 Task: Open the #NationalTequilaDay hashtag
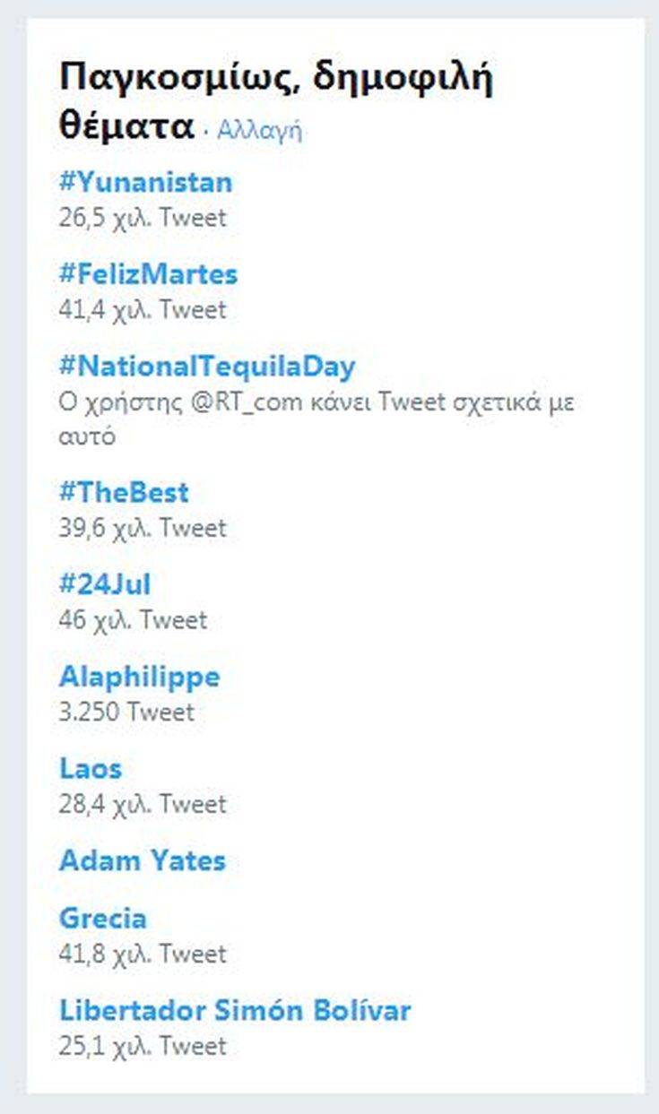[x=207, y=367]
